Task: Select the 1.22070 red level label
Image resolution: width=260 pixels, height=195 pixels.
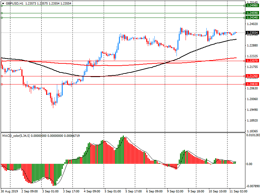Action: point(252,61)
